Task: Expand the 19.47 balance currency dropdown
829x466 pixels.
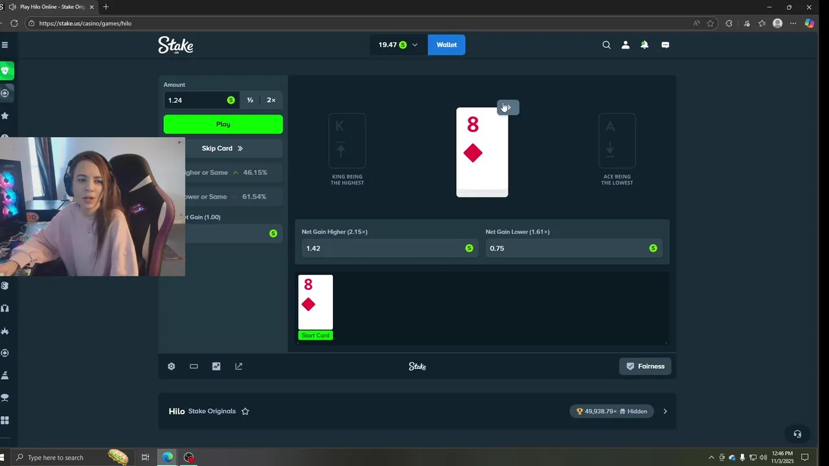Action: coord(398,45)
